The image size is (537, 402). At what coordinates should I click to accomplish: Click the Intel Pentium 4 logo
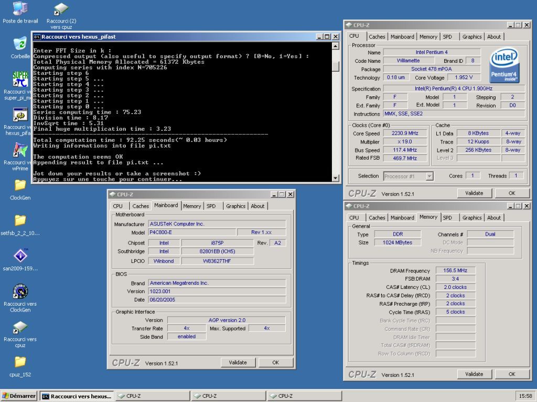tap(504, 65)
